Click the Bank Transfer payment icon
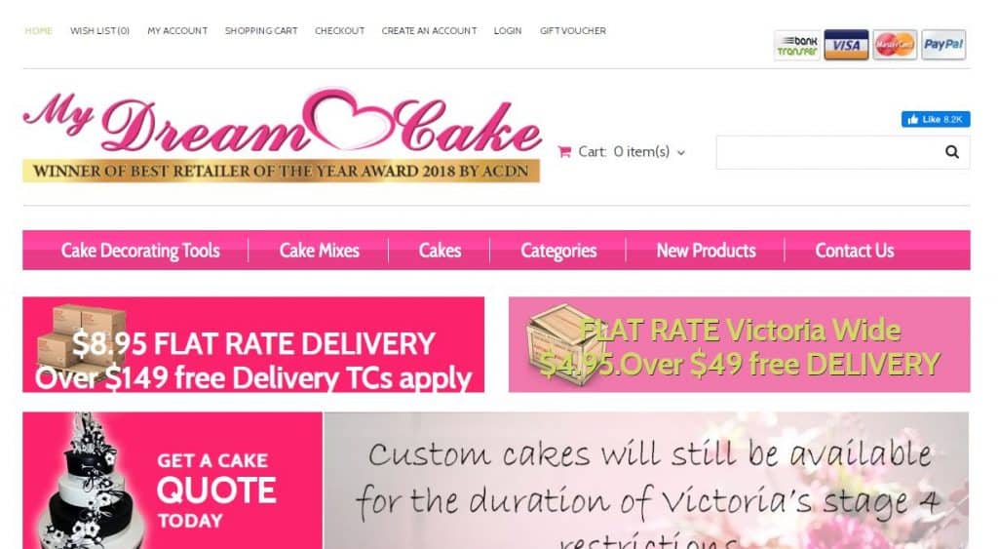 [797, 45]
